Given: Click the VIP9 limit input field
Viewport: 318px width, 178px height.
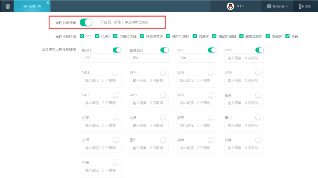Looking at the screenshot, I should tap(196, 103).
